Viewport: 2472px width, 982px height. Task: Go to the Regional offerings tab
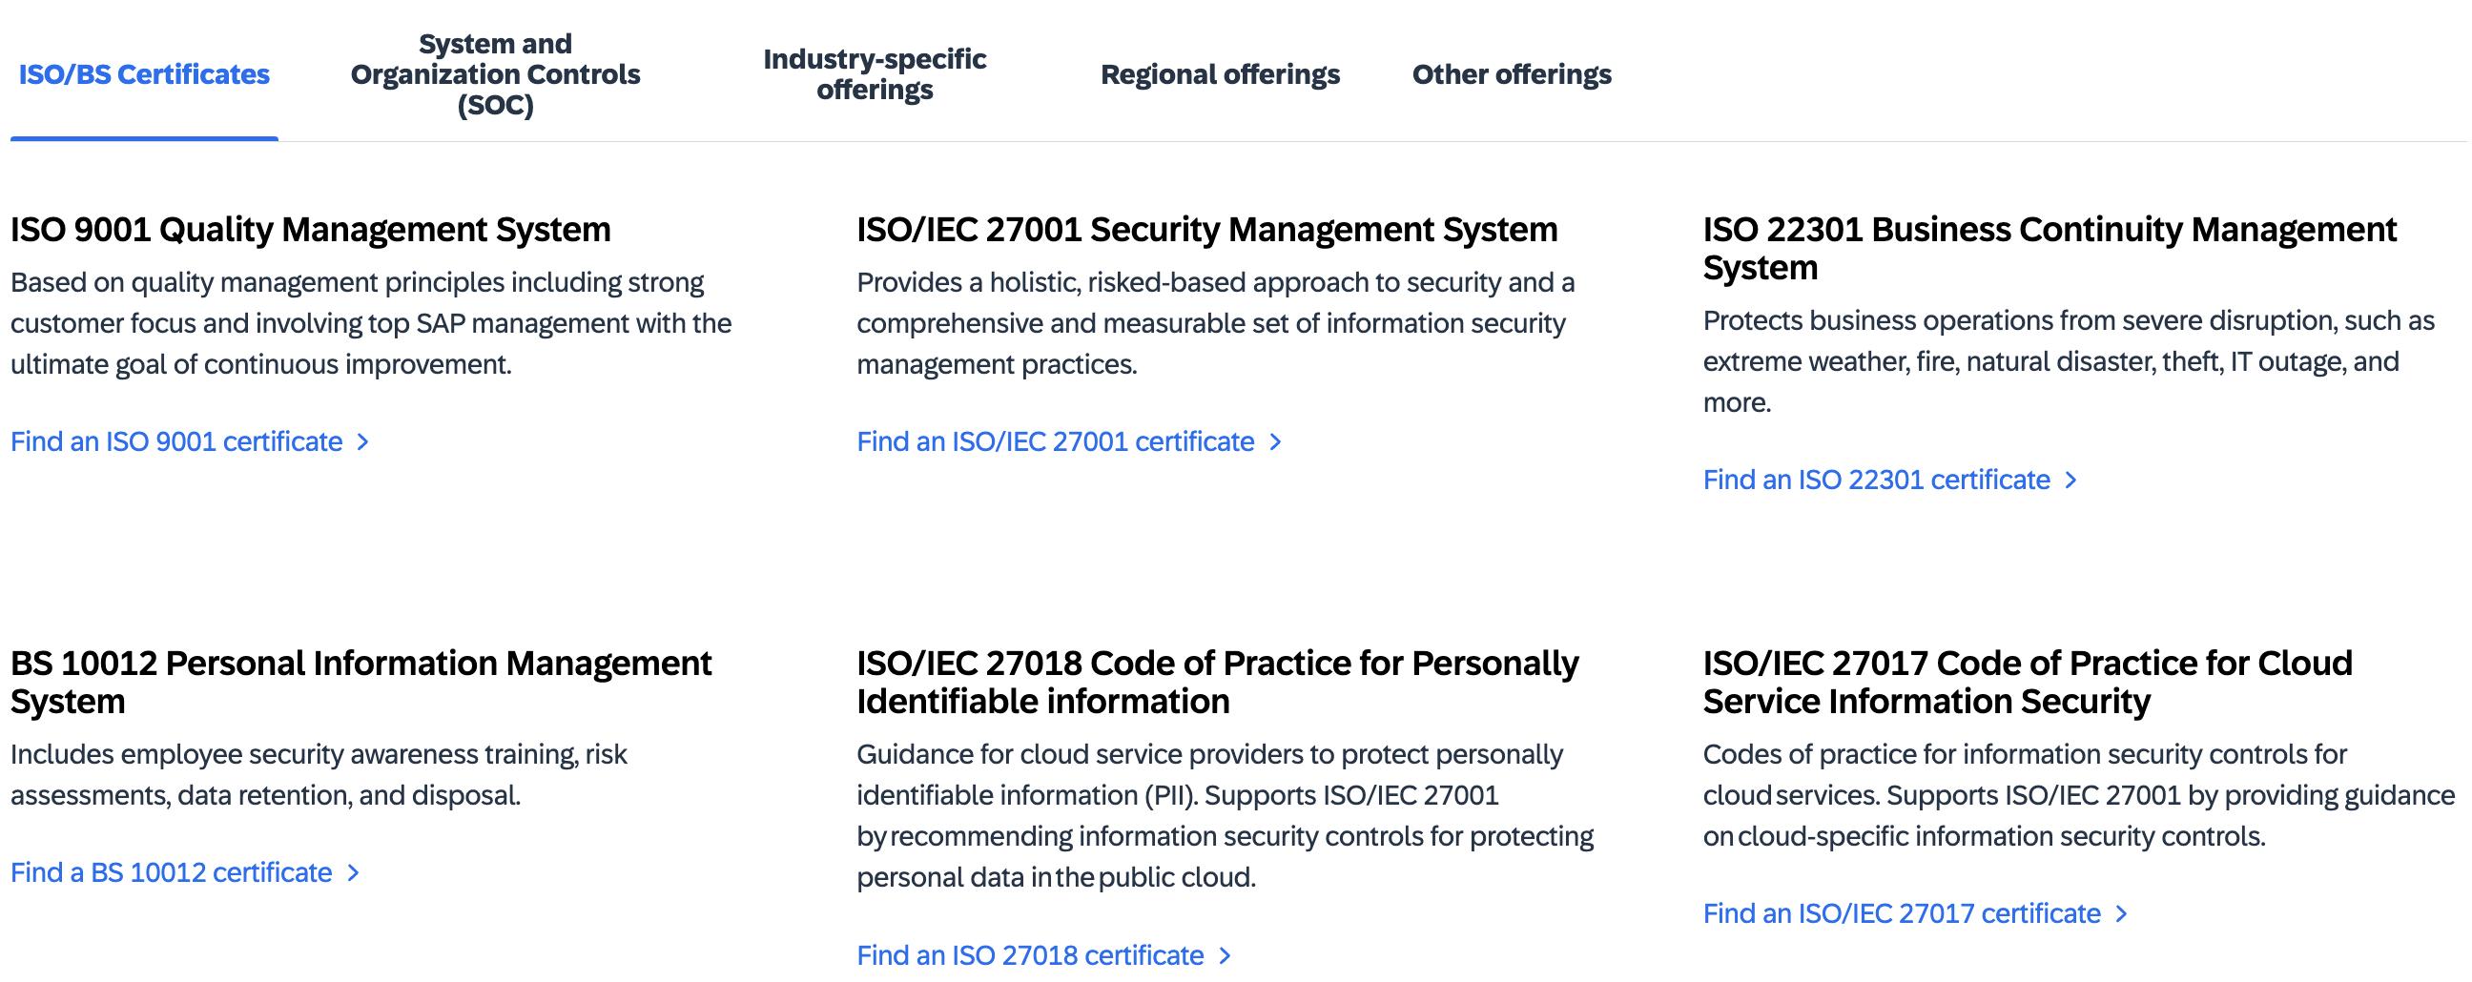(x=1220, y=73)
